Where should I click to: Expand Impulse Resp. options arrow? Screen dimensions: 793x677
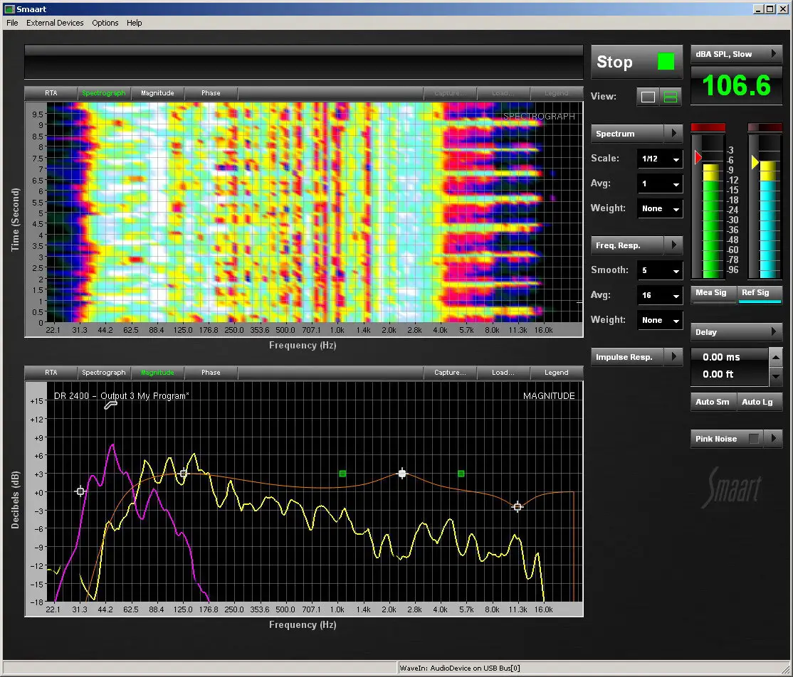673,357
